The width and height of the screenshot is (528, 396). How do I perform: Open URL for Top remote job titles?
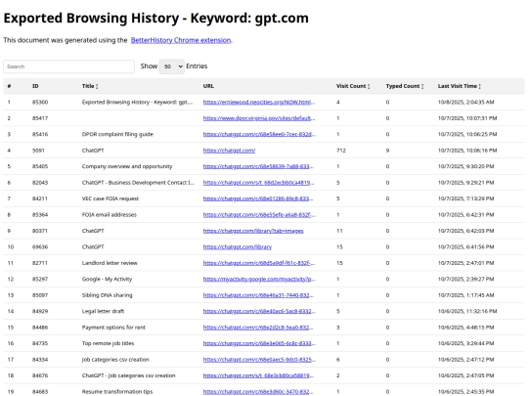259,343
